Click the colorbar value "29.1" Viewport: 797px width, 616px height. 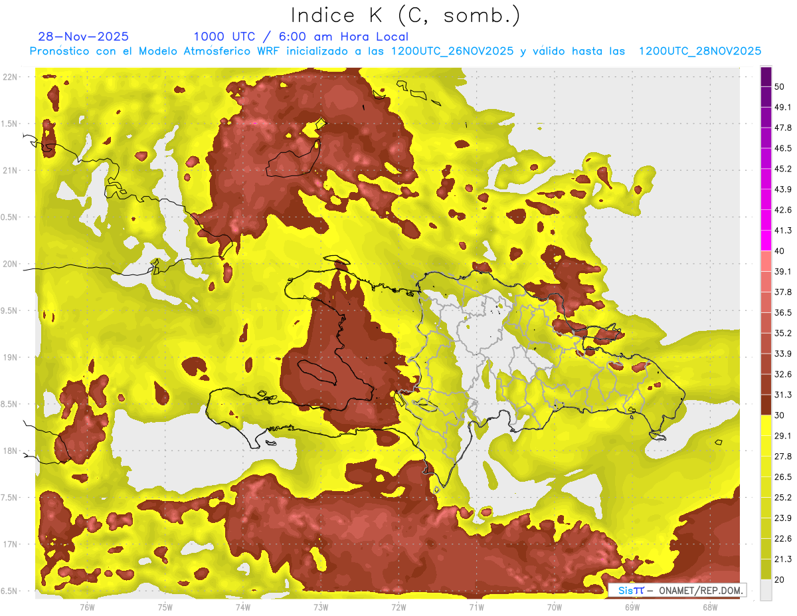pos(783,436)
